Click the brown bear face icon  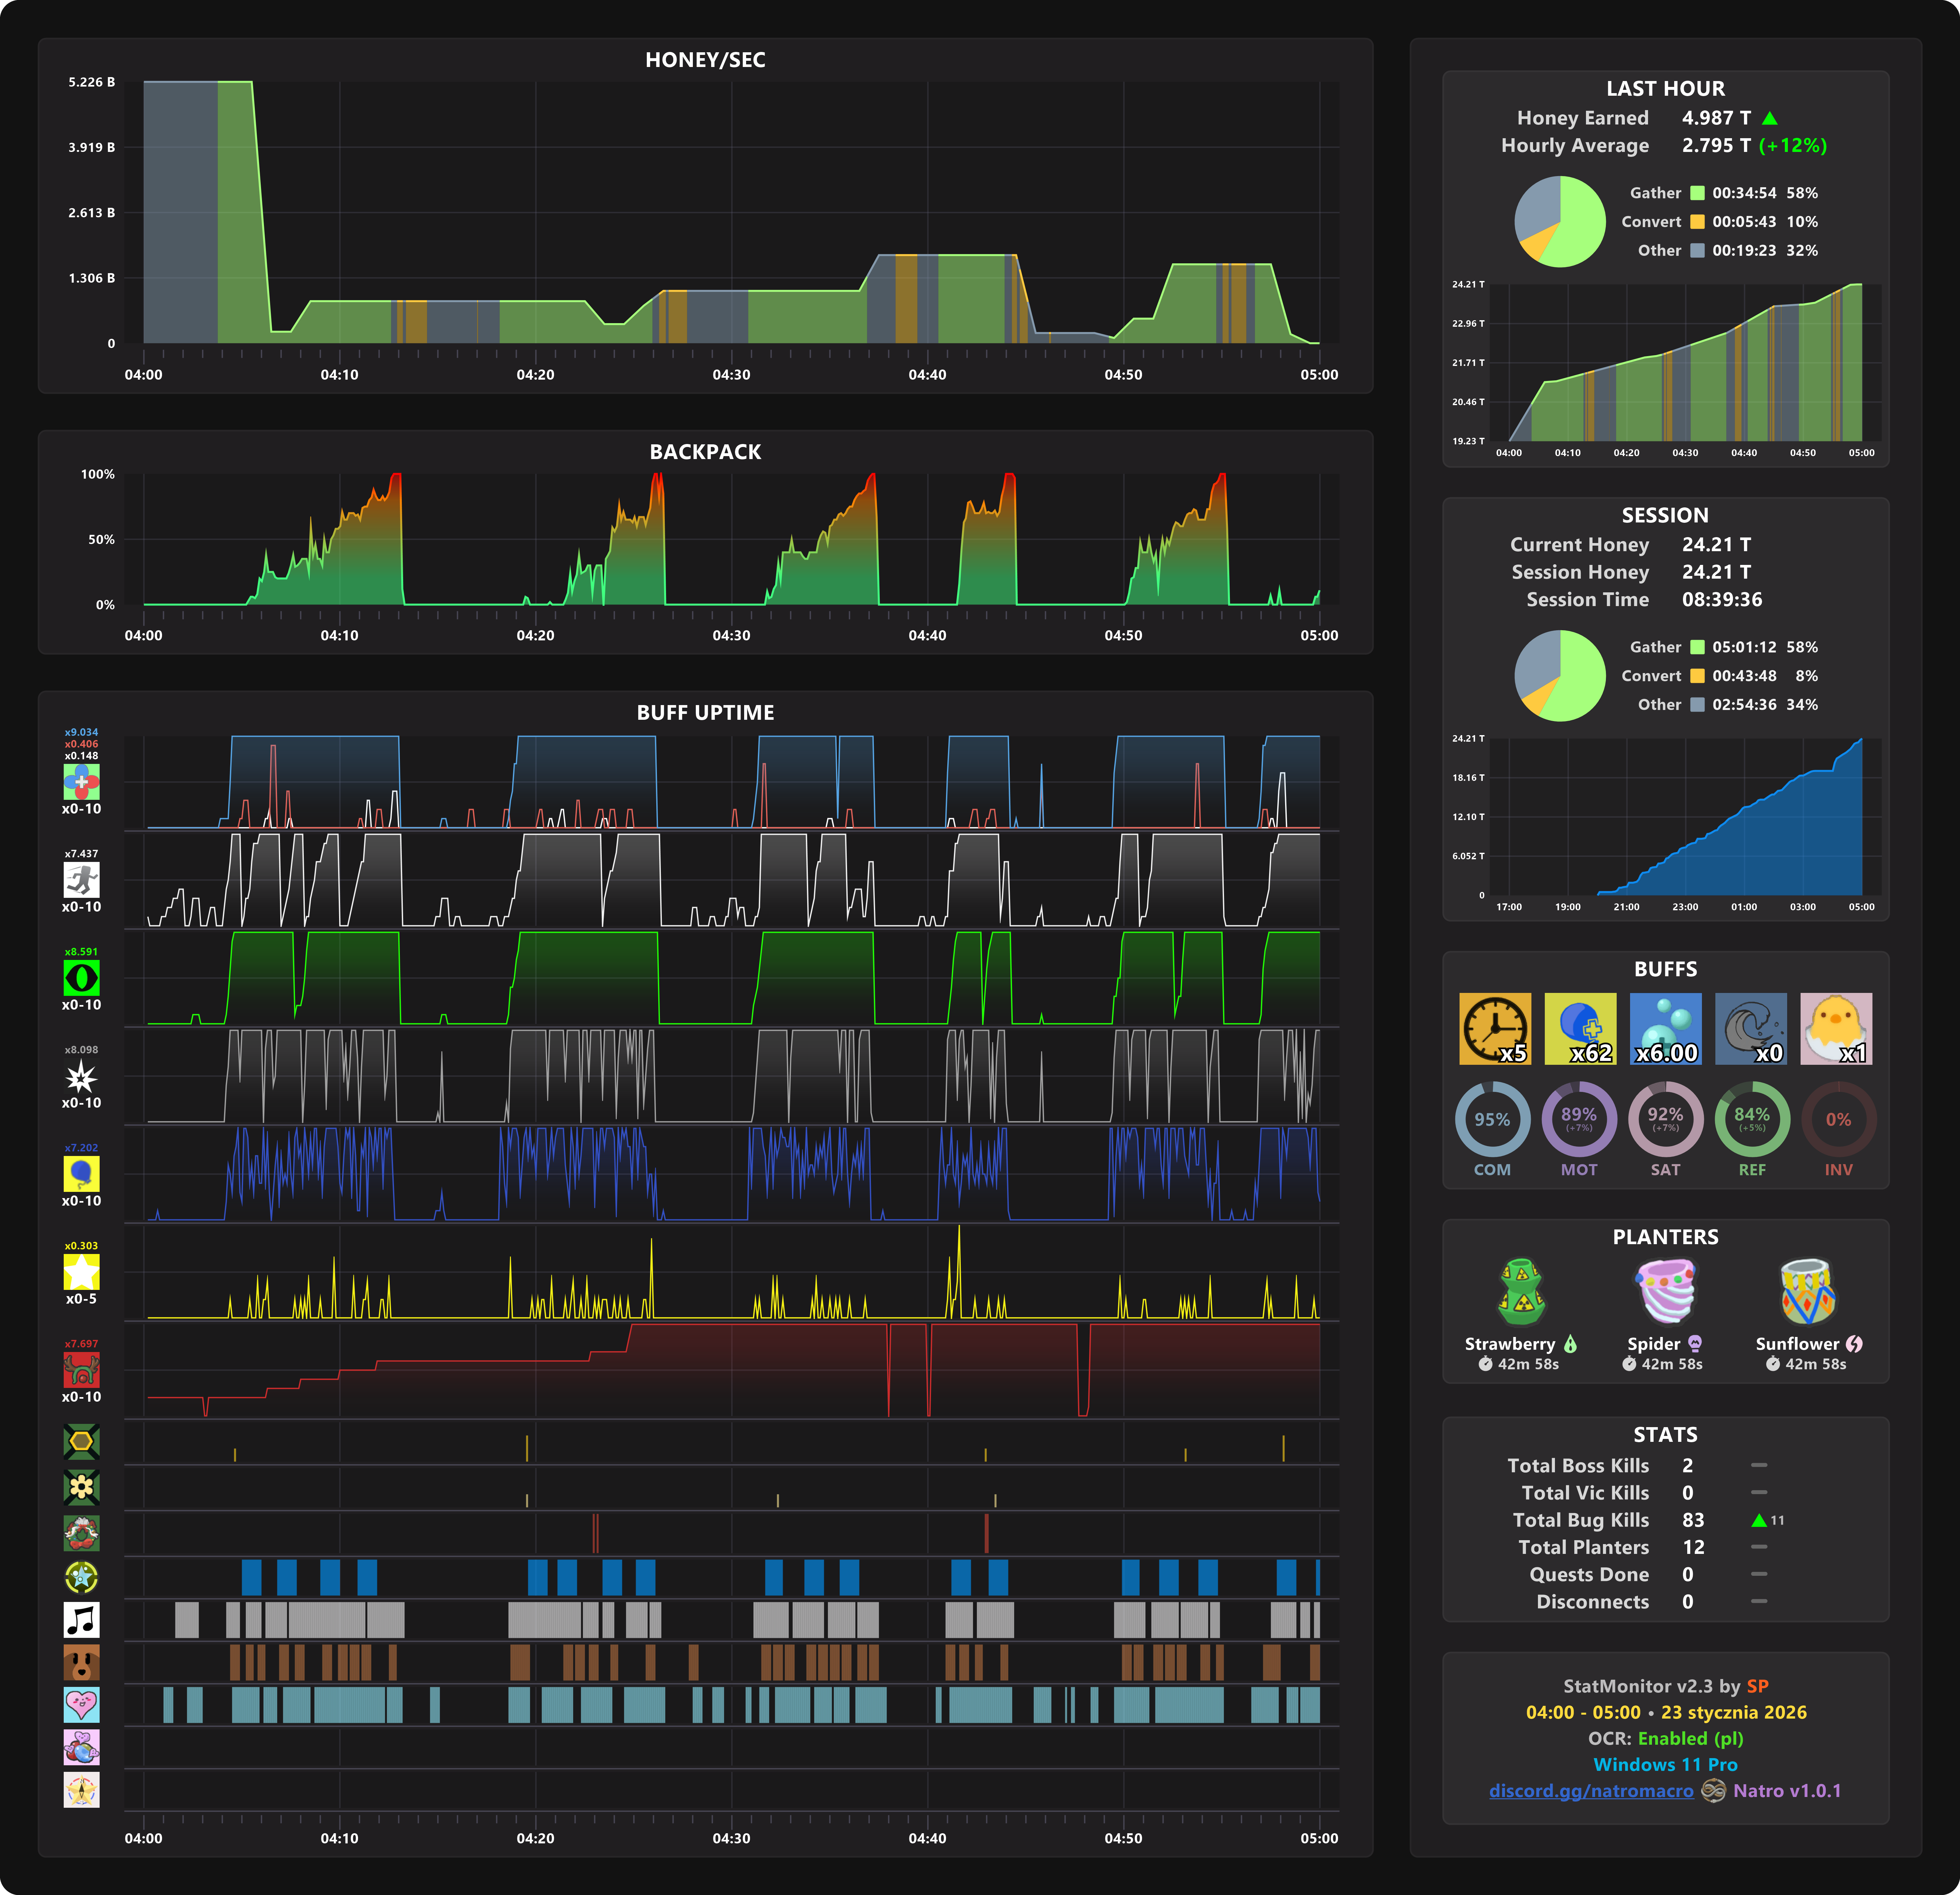81,1662
